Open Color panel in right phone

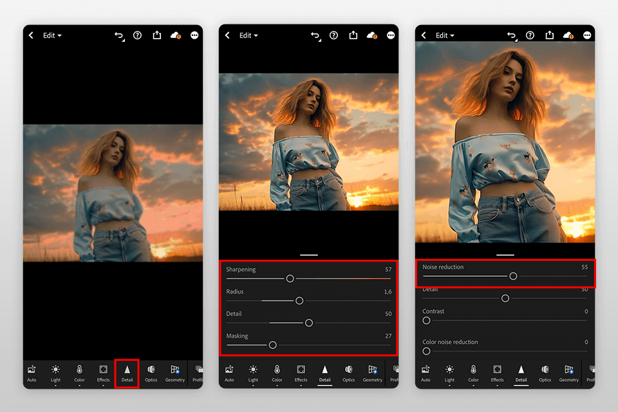(473, 373)
